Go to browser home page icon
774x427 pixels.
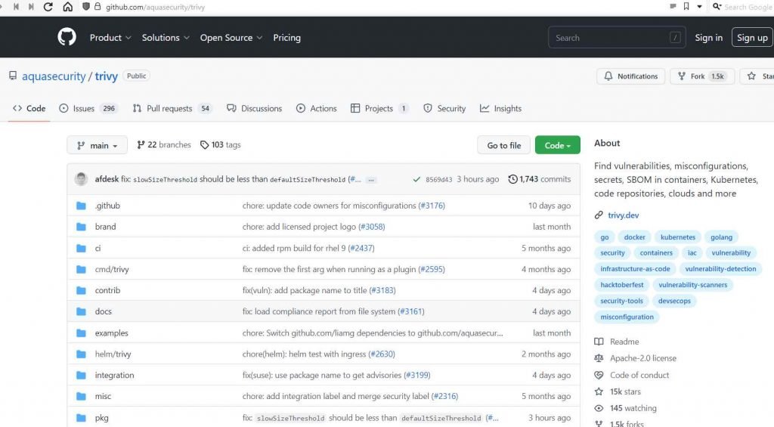point(67,7)
